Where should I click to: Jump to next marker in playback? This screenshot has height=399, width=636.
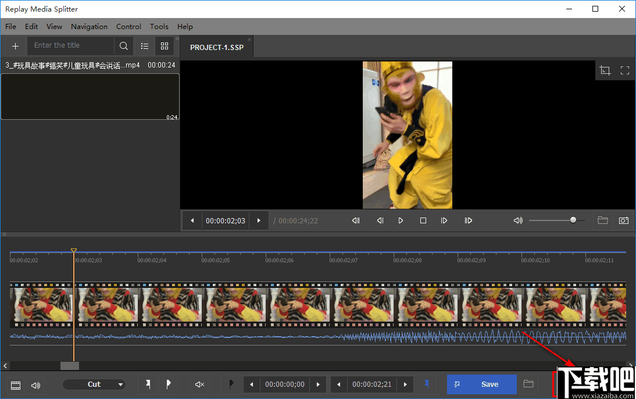(x=468, y=220)
